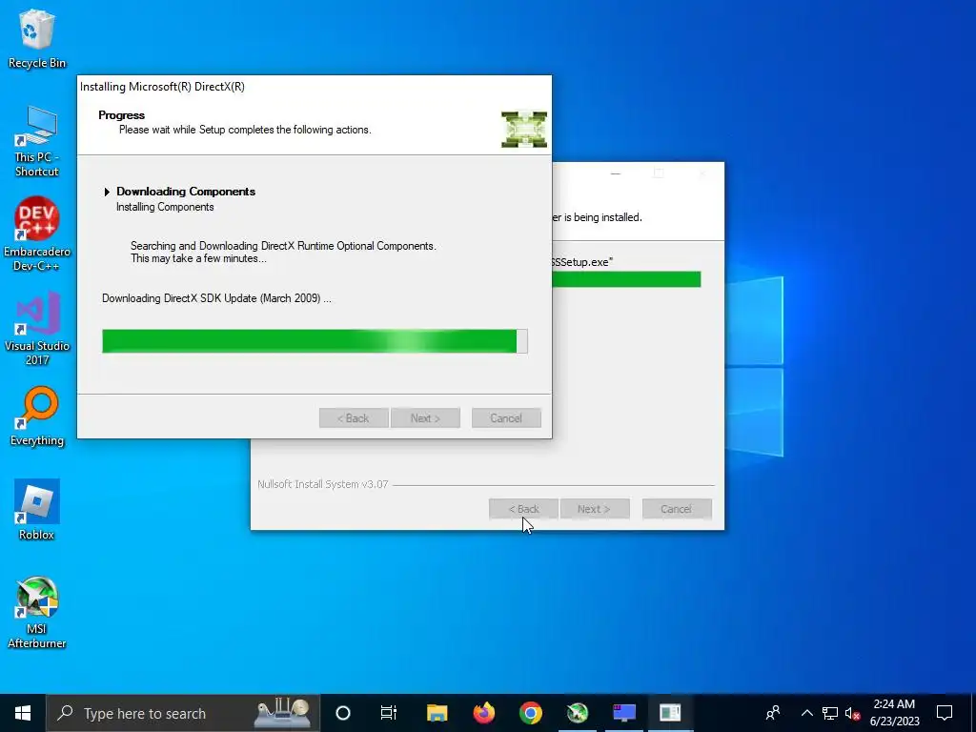Click the muted volume tray icon
Image resolution: width=976 pixels, height=732 pixels.
pyautogui.click(x=853, y=713)
